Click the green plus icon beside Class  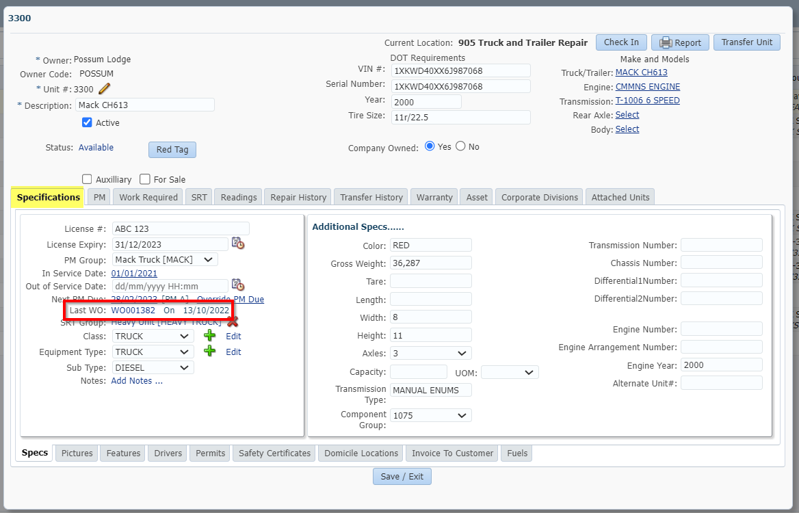(209, 336)
